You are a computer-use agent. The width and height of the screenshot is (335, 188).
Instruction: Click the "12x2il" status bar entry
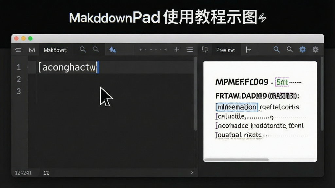[x=23, y=173]
